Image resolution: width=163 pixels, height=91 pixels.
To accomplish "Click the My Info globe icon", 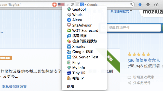I will click(69, 68).
